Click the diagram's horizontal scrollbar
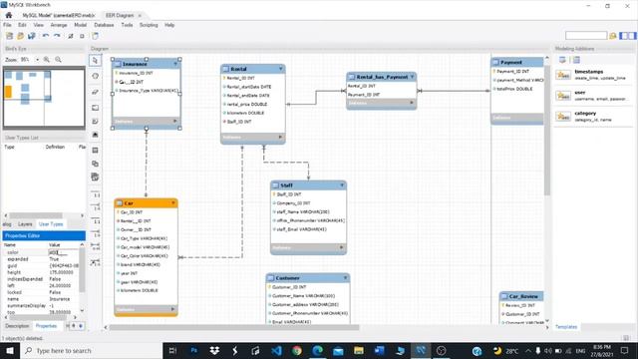Viewport: 638px width, 359px height. (234, 327)
